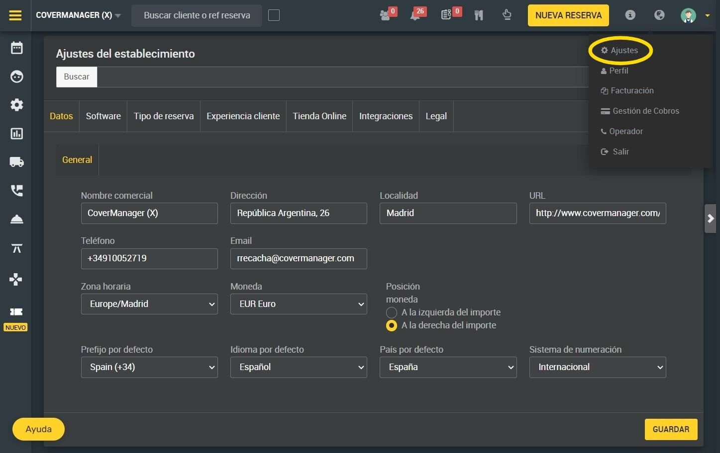Open the Moneda EUR Euro dropdown
The width and height of the screenshot is (720, 453).
coord(299,304)
